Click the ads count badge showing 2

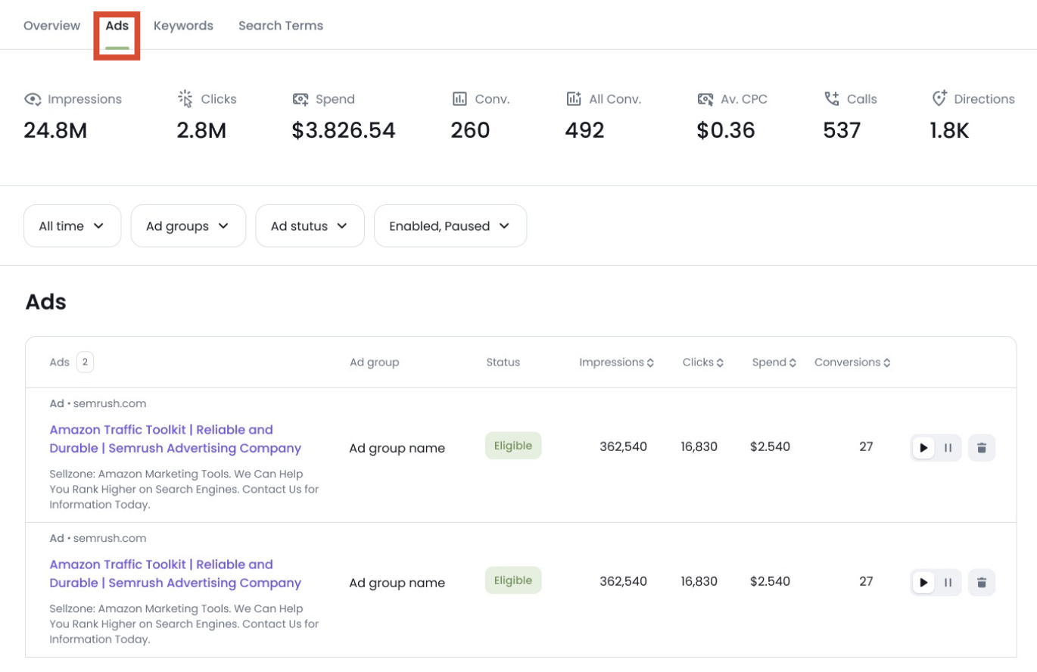(84, 362)
